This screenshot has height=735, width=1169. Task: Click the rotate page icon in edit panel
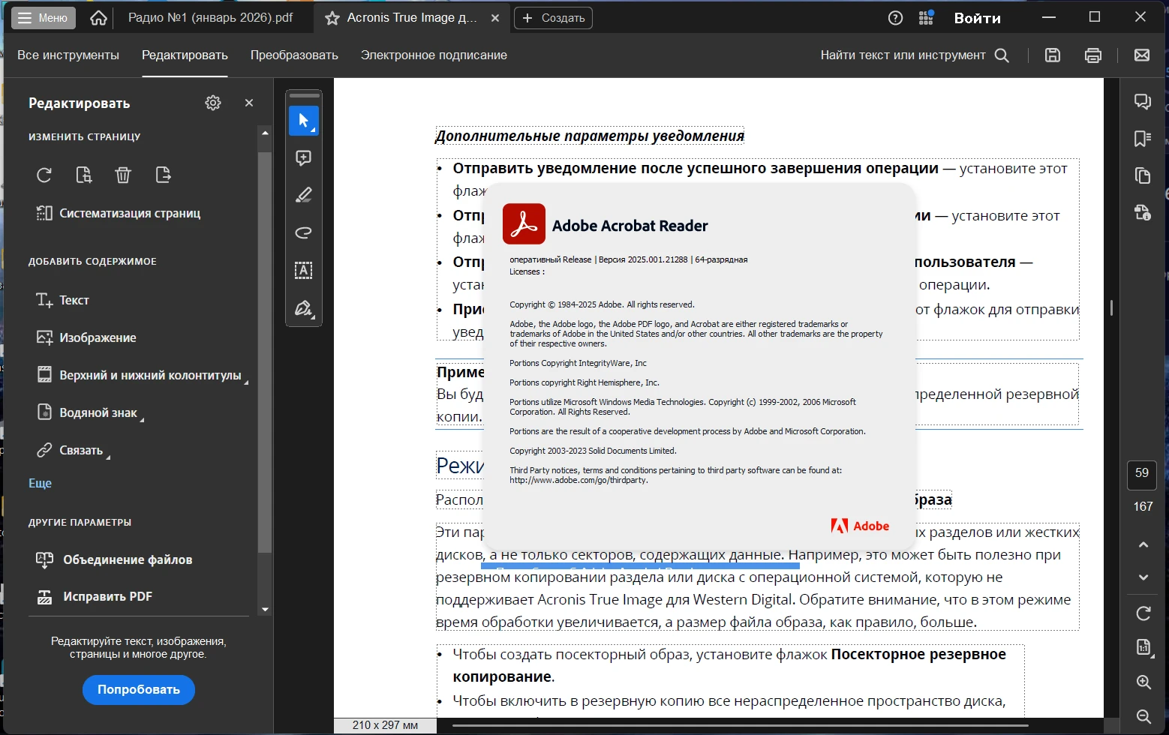coord(44,175)
